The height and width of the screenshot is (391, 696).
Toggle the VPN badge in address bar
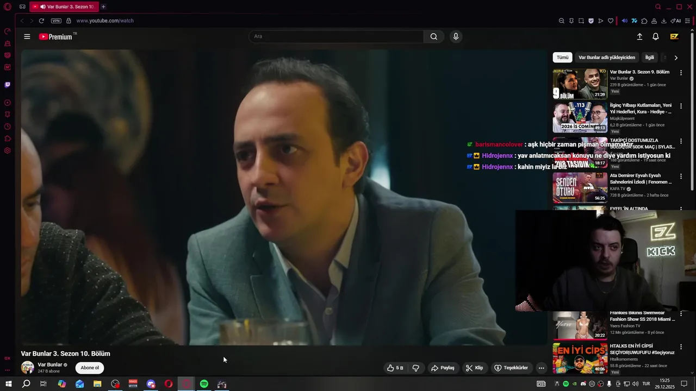click(x=56, y=21)
